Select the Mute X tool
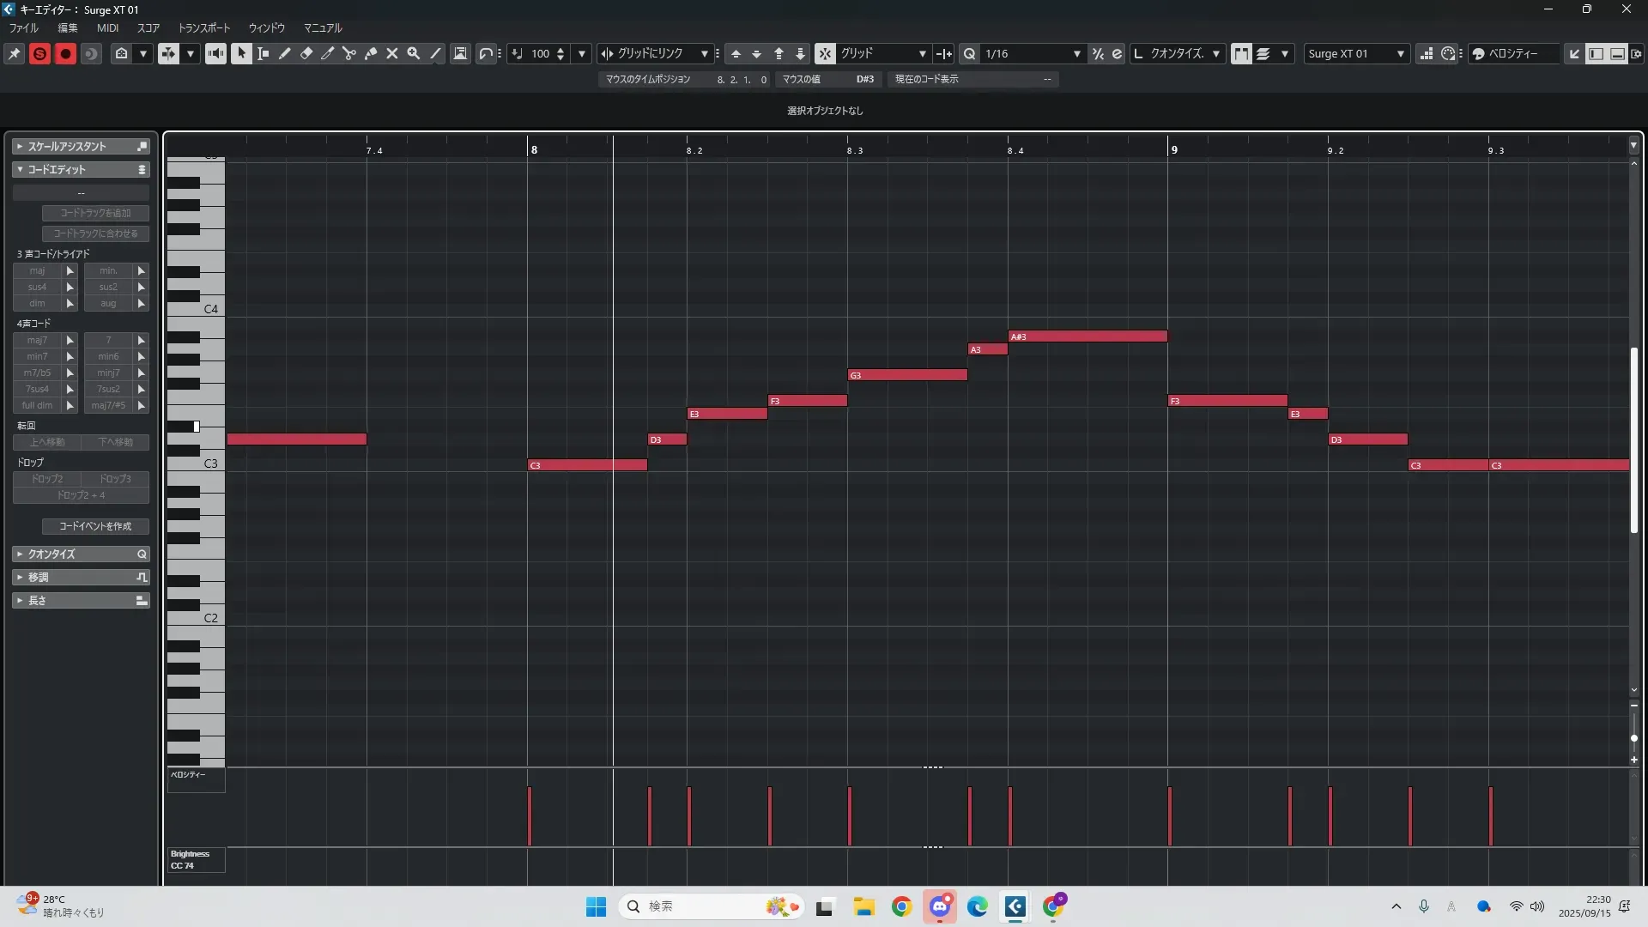Image resolution: width=1648 pixels, height=927 pixels. click(392, 53)
